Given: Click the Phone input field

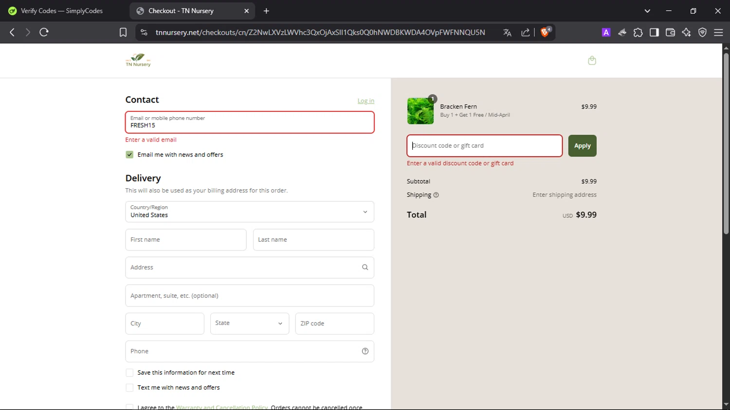Looking at the screenshot, I should (250, 351).
